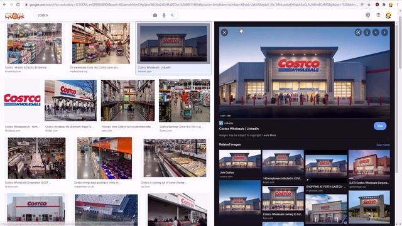This screenshot has height=226, width=402.
Task: Reload the page with refresh icon
Action: tap(18, 4)
